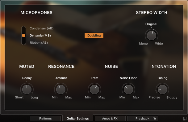Click the Min label under Resonance Amount
Screen dimensions: 188x122
coord(55,97)
